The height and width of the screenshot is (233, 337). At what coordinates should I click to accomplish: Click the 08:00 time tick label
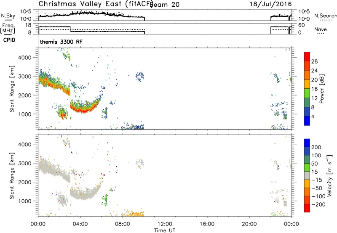(x=123, y=224)
